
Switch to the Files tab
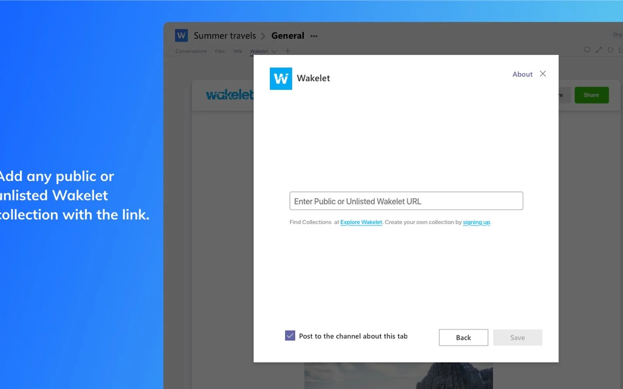coord(220,51)
